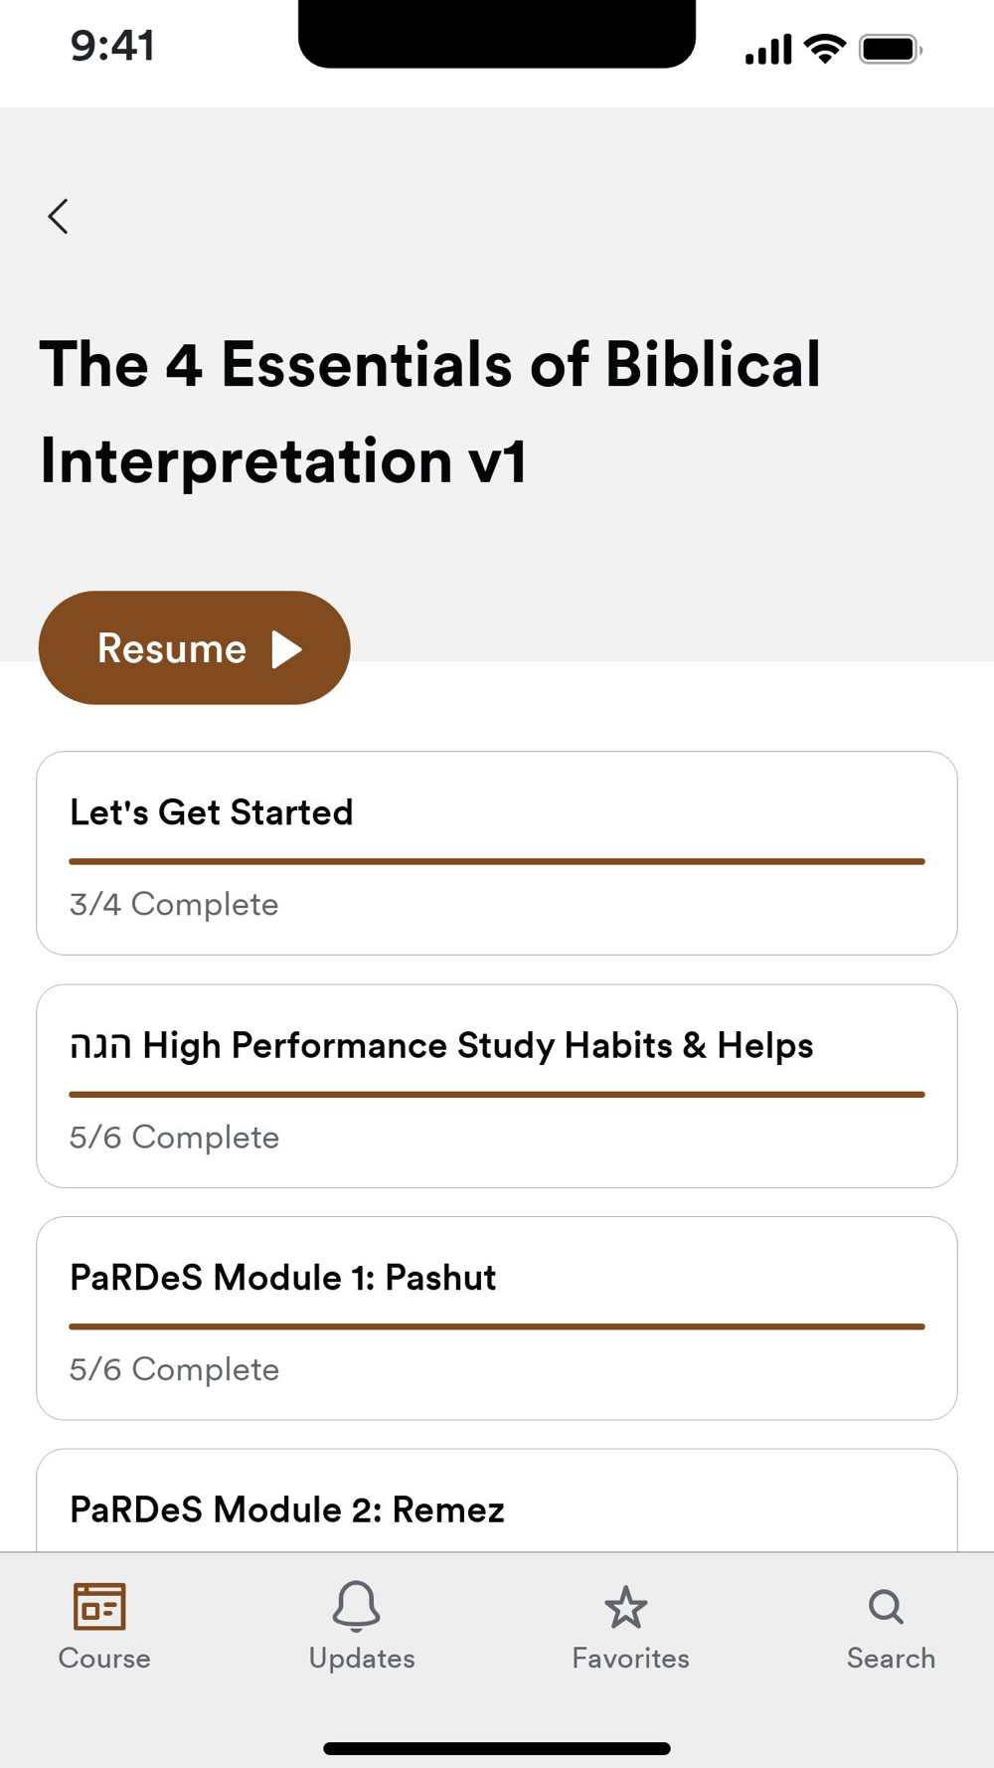The height and width of the screenshot is (1768, 994).
Task: Tap the cellular signal bars icon
Action: coord(767,49)
